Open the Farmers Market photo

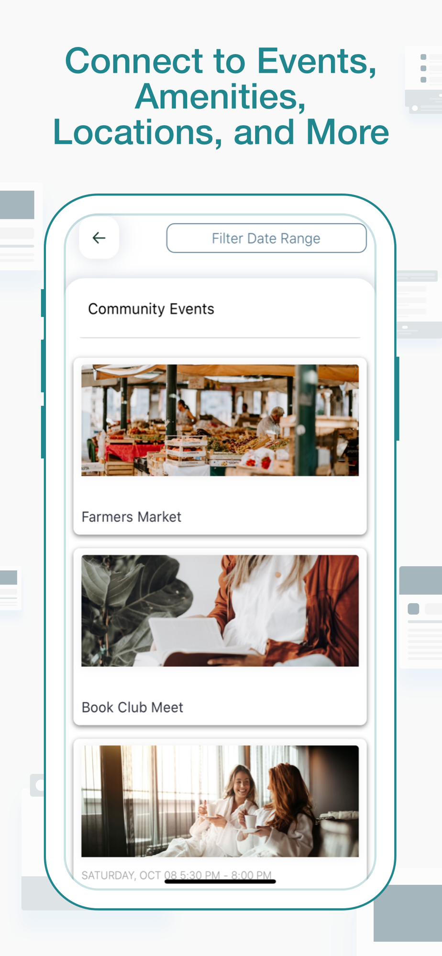coord(220,420)
